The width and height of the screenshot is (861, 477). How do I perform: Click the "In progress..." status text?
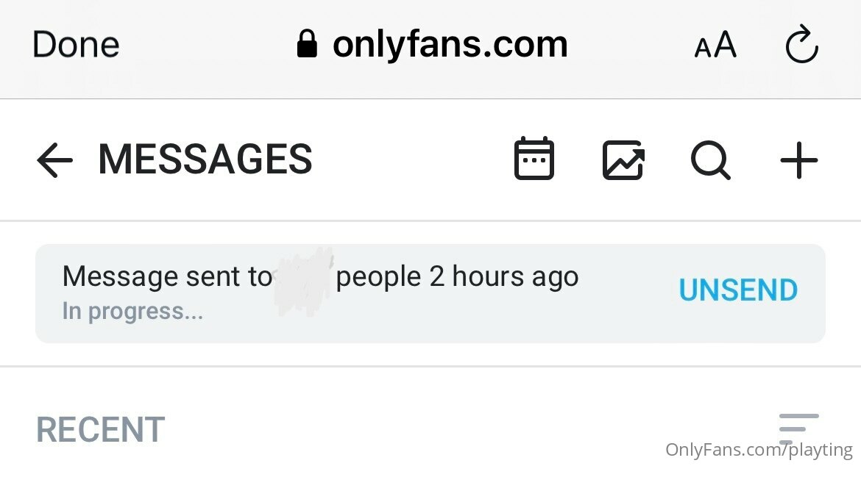(132, 312)
